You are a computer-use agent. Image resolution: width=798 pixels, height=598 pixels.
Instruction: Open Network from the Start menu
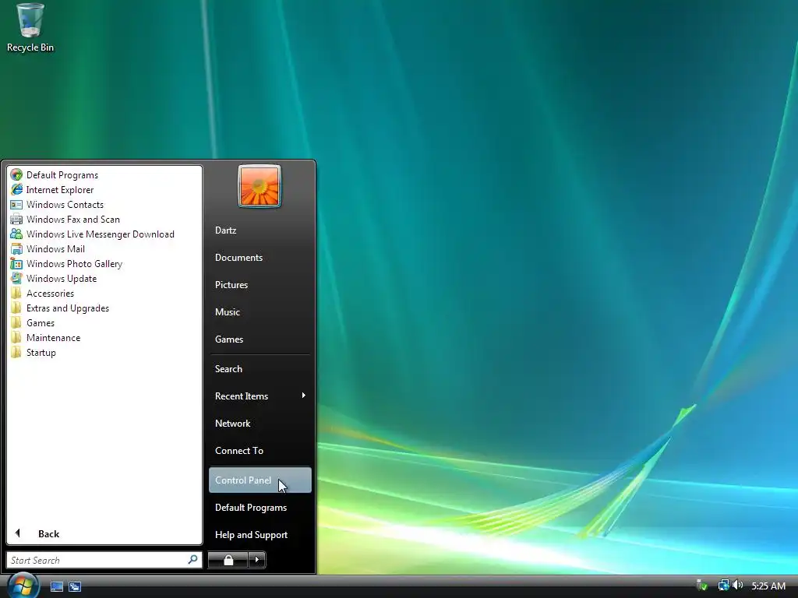(x=260, y=423)
